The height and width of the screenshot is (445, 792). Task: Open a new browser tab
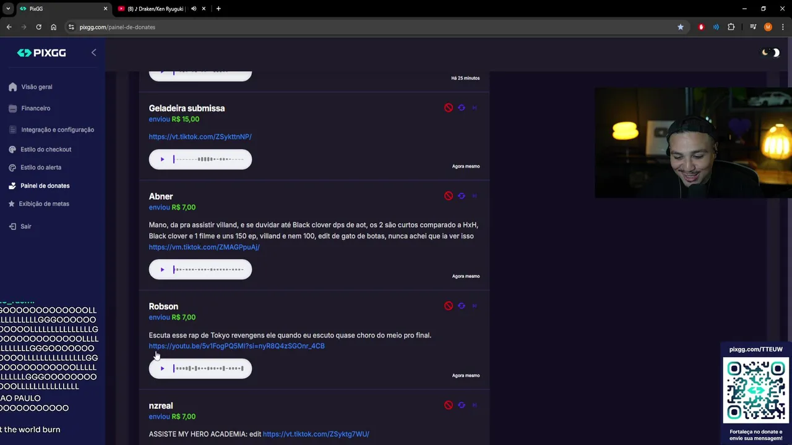[218, 9]
